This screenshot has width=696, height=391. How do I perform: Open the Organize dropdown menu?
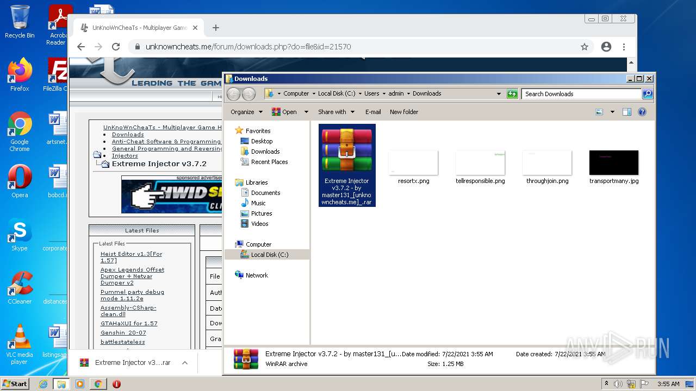coord(247,112)
